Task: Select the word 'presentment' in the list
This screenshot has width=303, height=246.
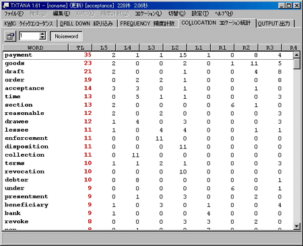Action: (26, 196)
